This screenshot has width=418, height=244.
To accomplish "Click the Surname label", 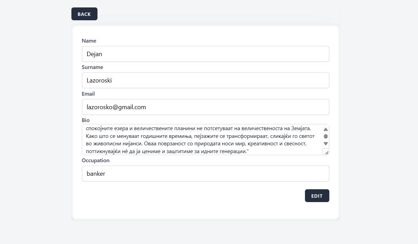I will [x=92, y=67].
